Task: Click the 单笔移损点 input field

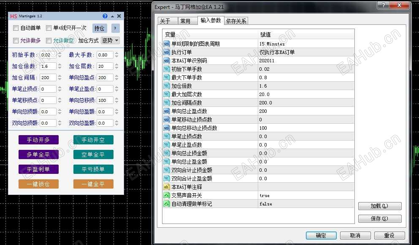Action: pos(48,100)
